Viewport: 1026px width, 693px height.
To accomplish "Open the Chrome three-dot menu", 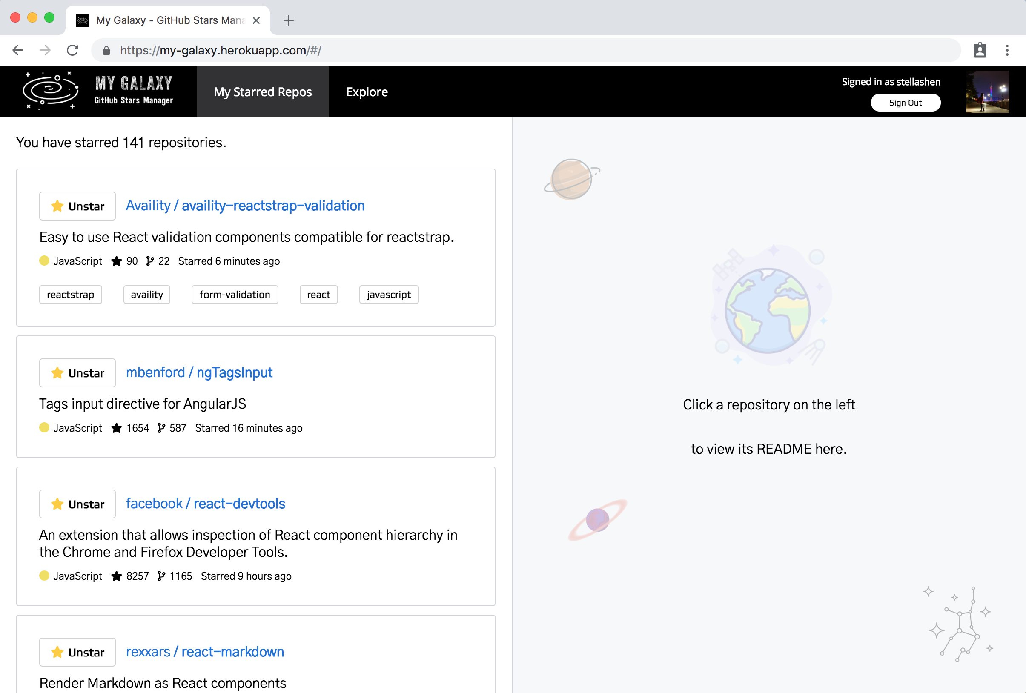I will pos(1007,50).
